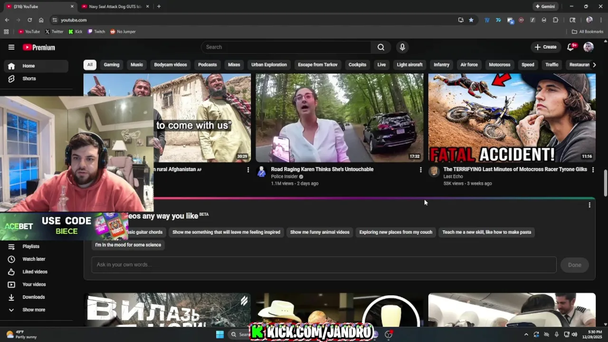Open Chrome three-dot menu
Viewport: 608px width, 342px height.
600,20
